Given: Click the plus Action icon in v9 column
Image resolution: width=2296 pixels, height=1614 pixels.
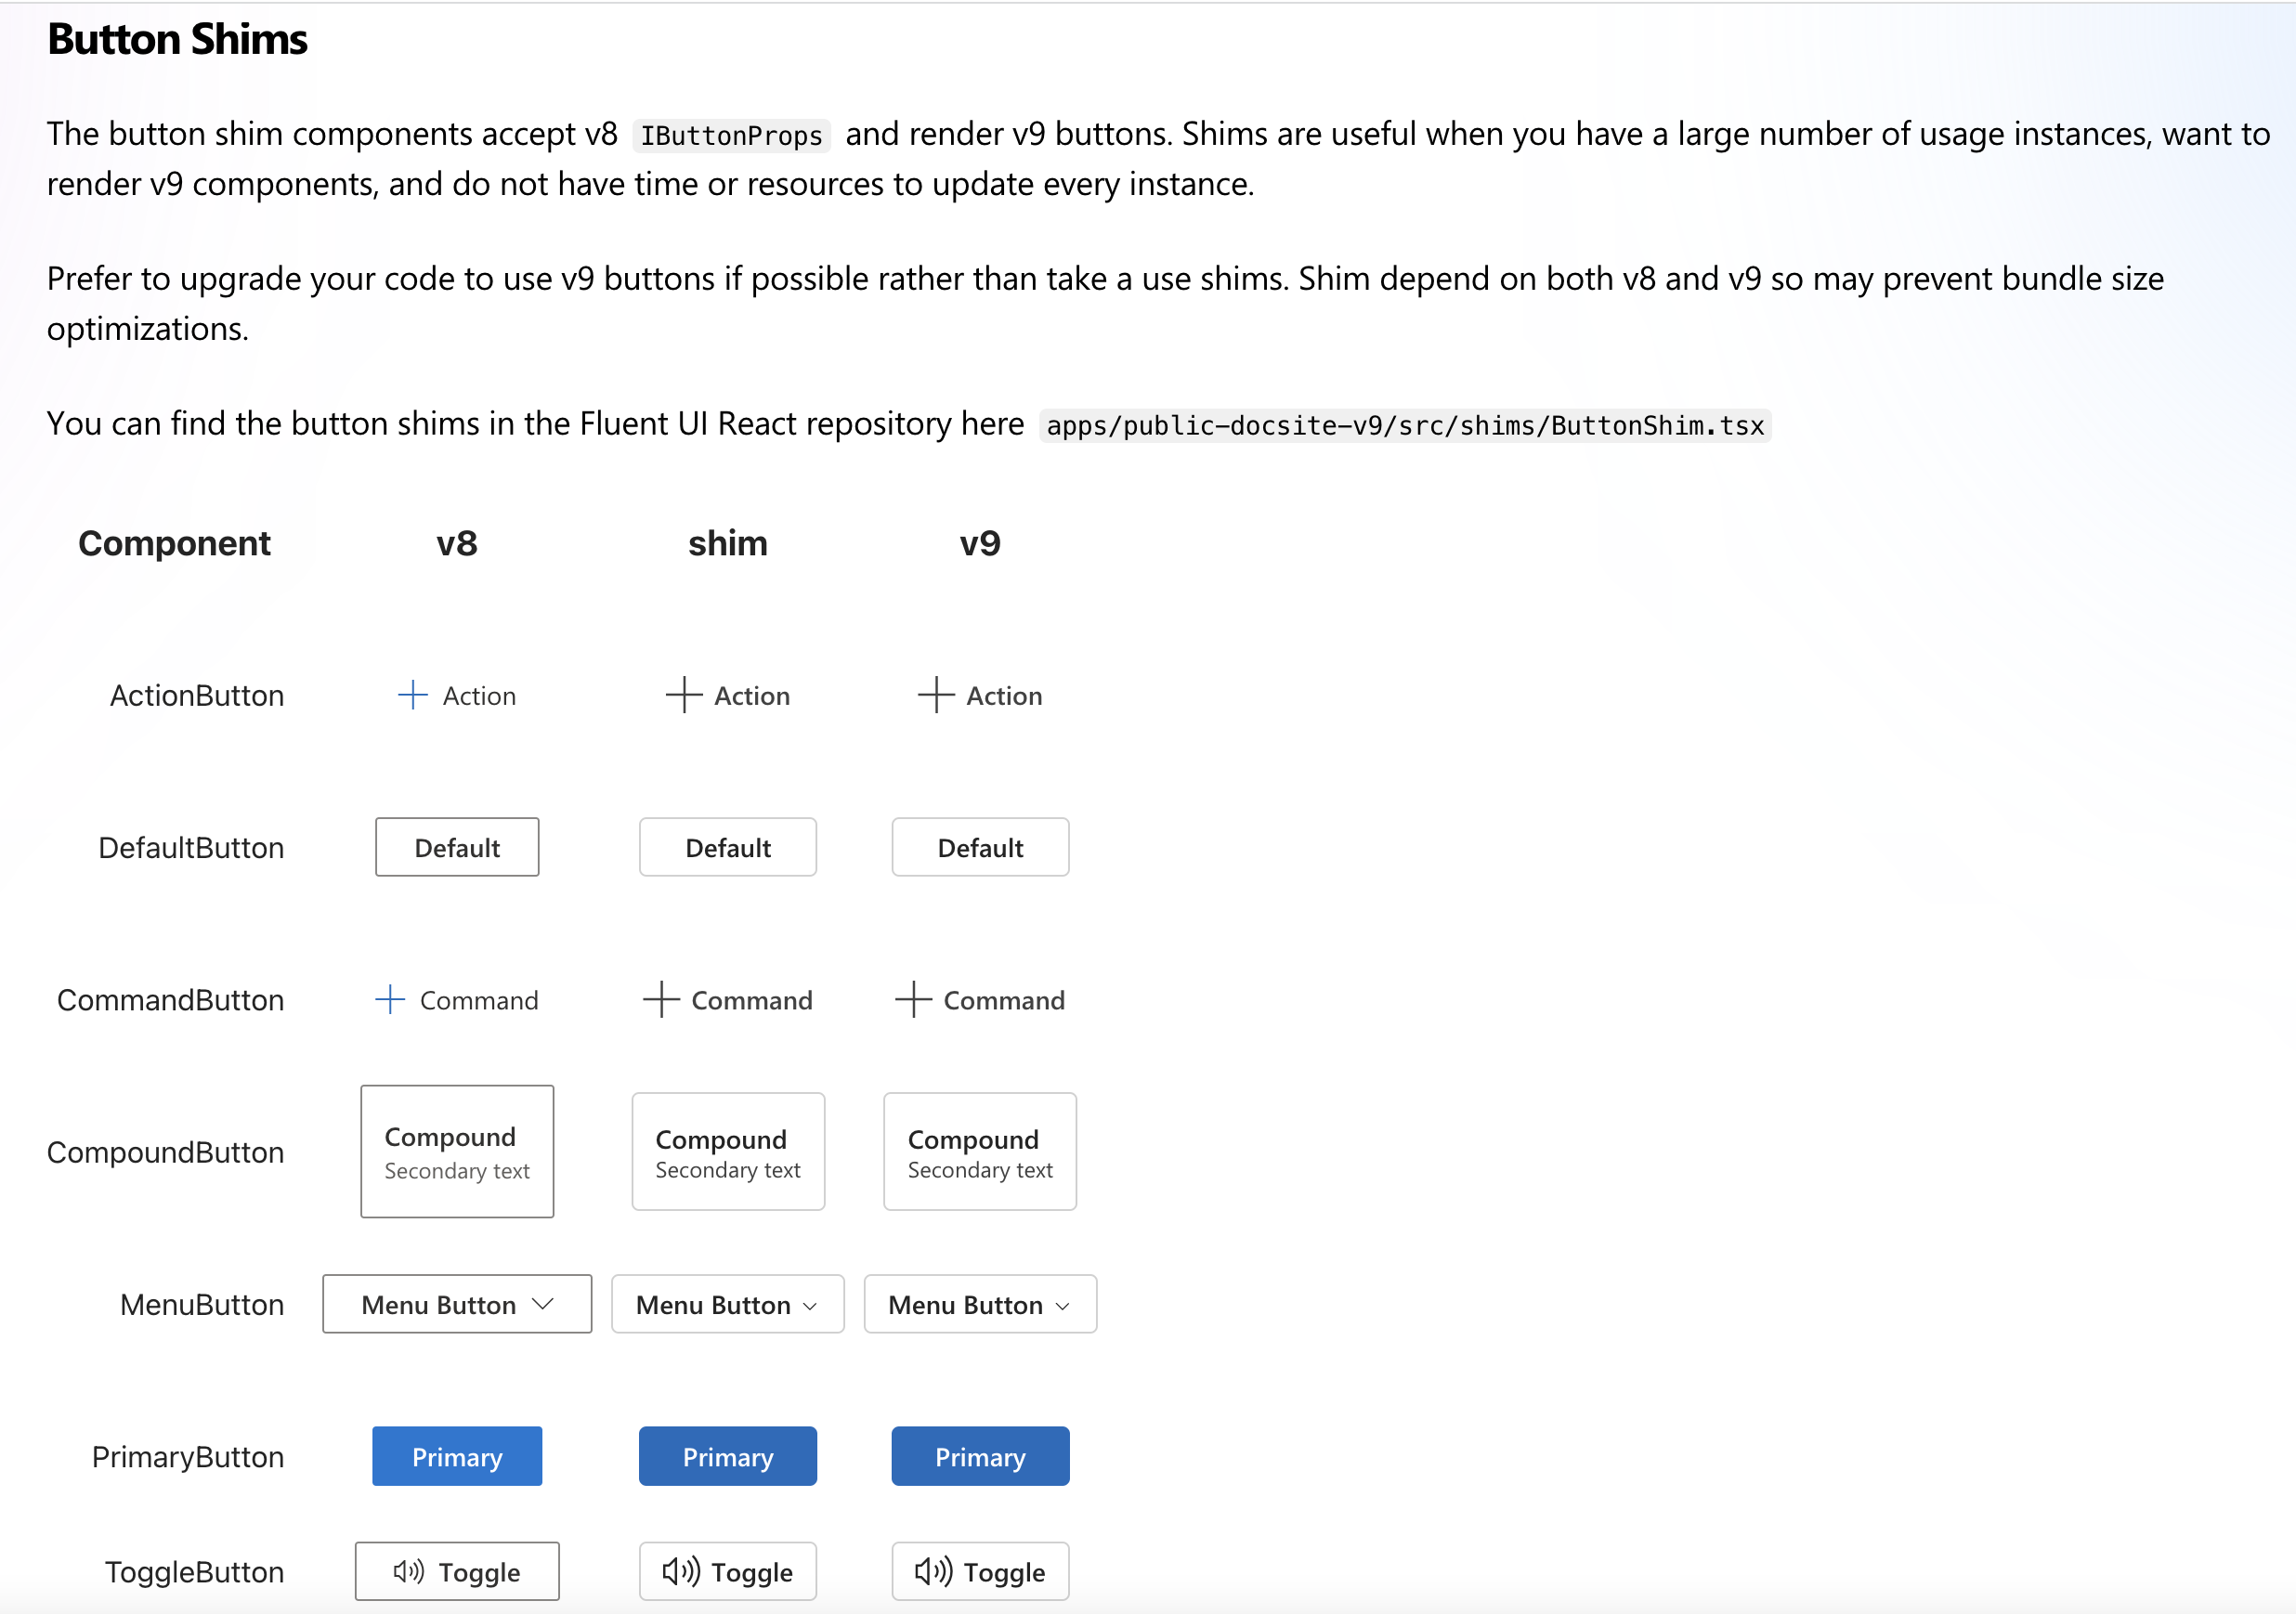Looking at the screenshot, I should [935, 694].
